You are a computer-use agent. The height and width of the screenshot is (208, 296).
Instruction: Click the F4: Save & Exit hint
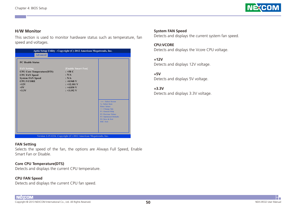point(107,119)
